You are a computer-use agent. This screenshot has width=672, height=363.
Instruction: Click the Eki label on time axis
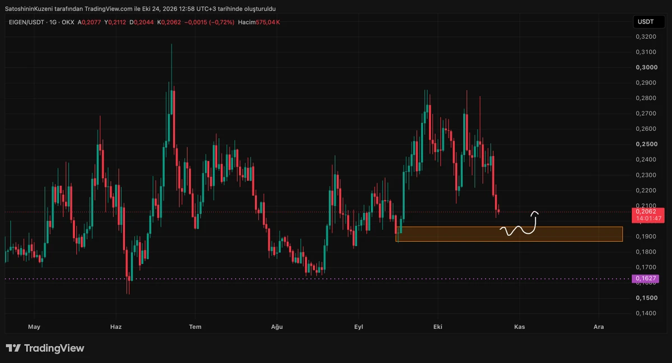[438, 327]
